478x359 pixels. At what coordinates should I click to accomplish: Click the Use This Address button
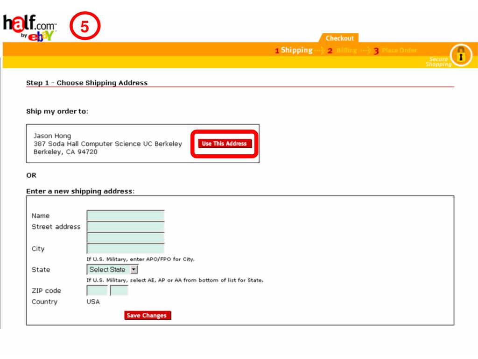coord(225,144)
